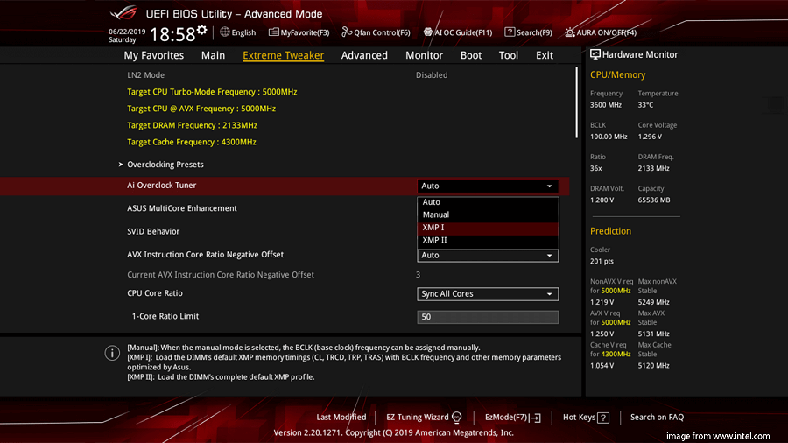Switch to My Favorites tab
The image size is (788, 443).
(x=154, y=55)
